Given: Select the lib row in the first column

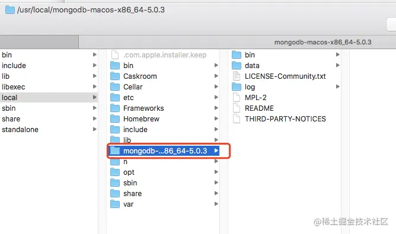Looking at the screenshot, I should pyautogui.click(x=49, y=76).
